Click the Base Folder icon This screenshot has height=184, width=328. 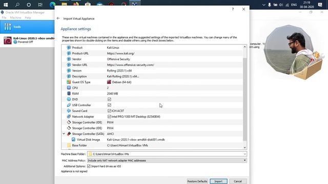pos(69,145)
